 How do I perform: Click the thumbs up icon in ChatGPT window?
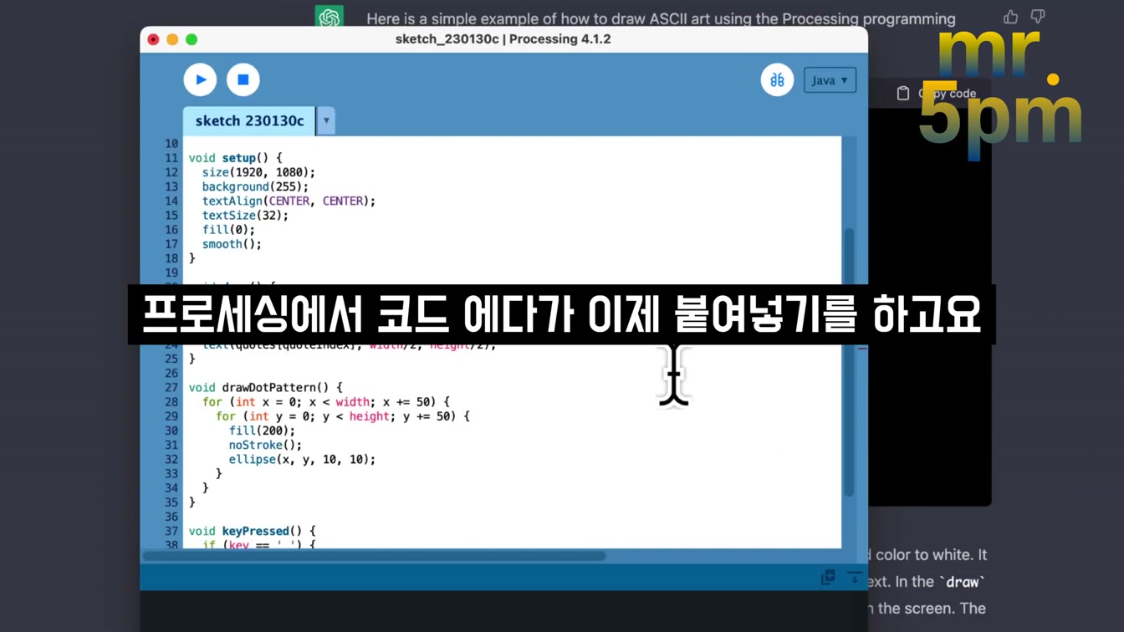click(1011, 17)
